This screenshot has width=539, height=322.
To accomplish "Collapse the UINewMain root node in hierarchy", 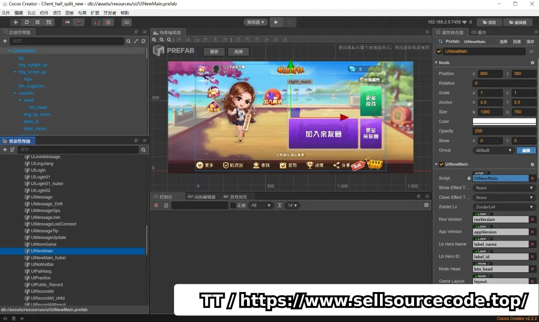I will 10,51.
